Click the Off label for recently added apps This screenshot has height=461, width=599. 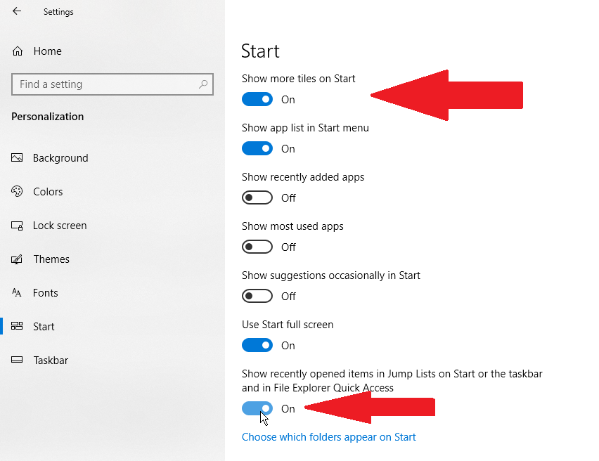click(x=288, y=198)
